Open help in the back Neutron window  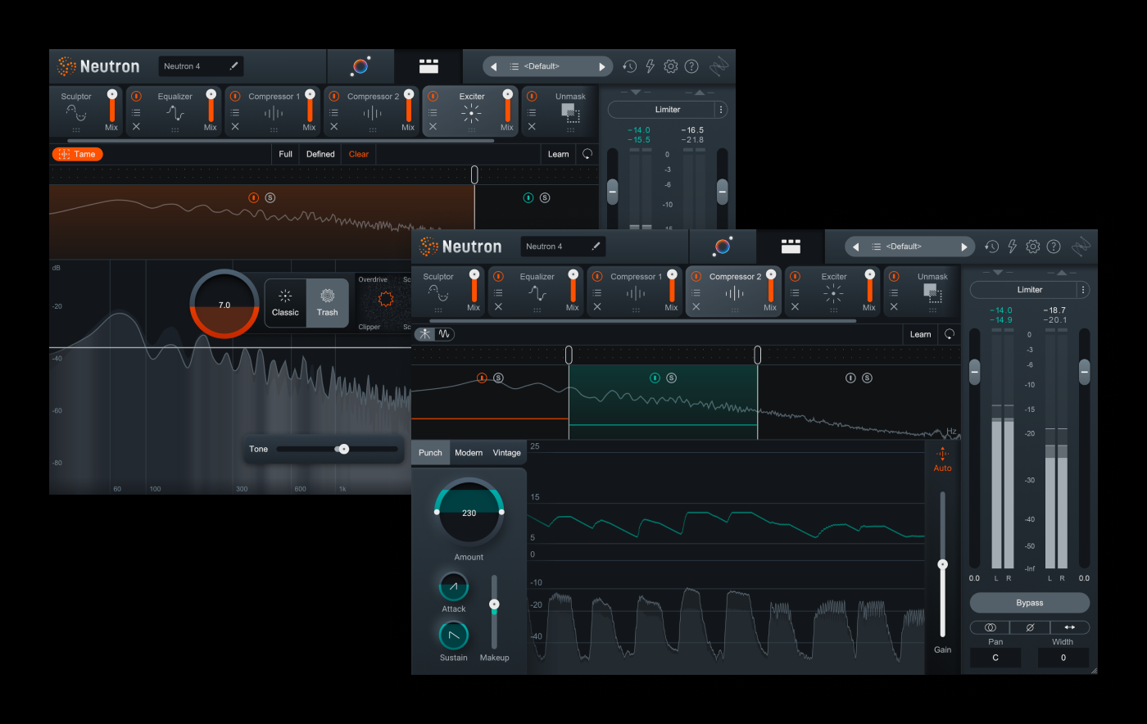[691, 66]
